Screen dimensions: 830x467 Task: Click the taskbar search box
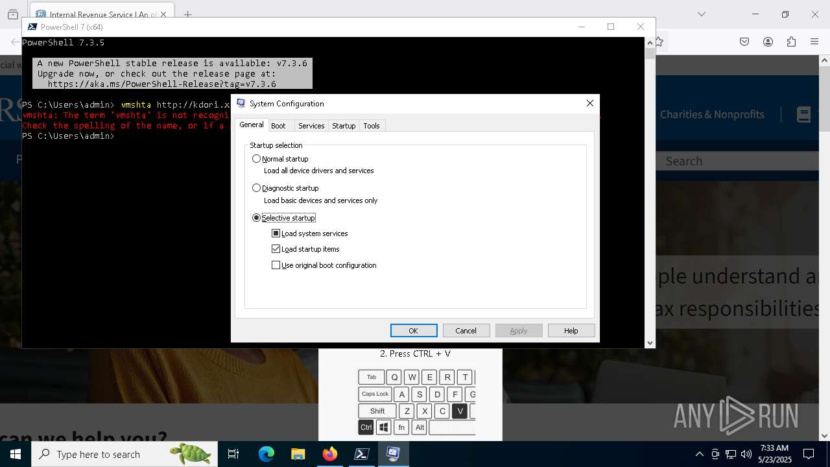click(124, 454)
